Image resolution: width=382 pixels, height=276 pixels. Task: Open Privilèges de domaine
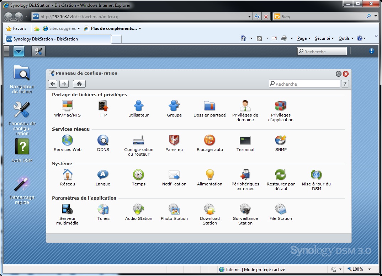[245, 111]
